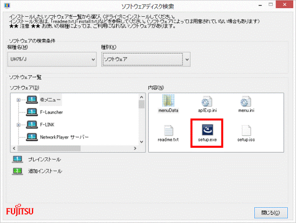Image resolution: width=296 pixels, height=223 pixels.
Task: Click the software list scroll up arrow
Action: pos(142,97)
